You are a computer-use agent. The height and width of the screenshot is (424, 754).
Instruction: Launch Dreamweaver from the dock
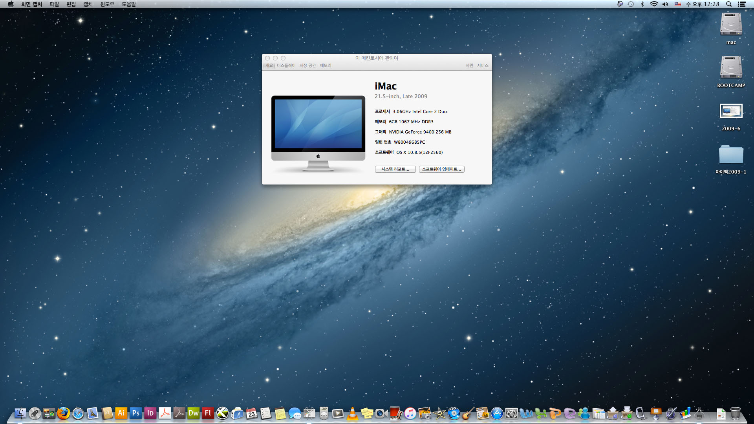point(193,413)
